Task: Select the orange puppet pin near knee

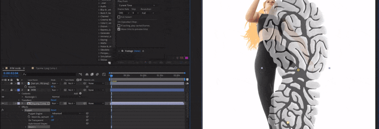Action: coord(298,70)
